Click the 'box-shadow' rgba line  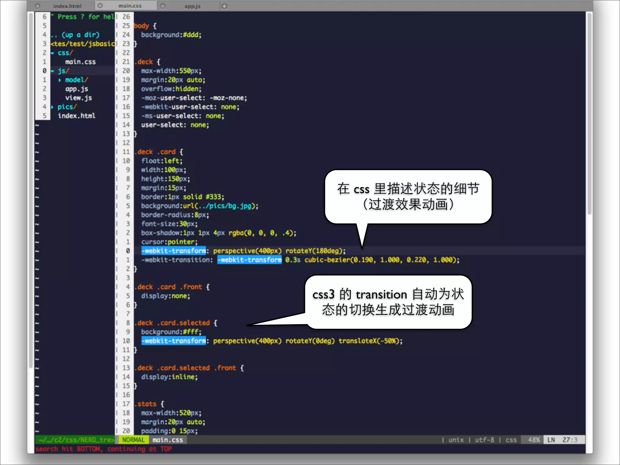(x=219, y=233)
